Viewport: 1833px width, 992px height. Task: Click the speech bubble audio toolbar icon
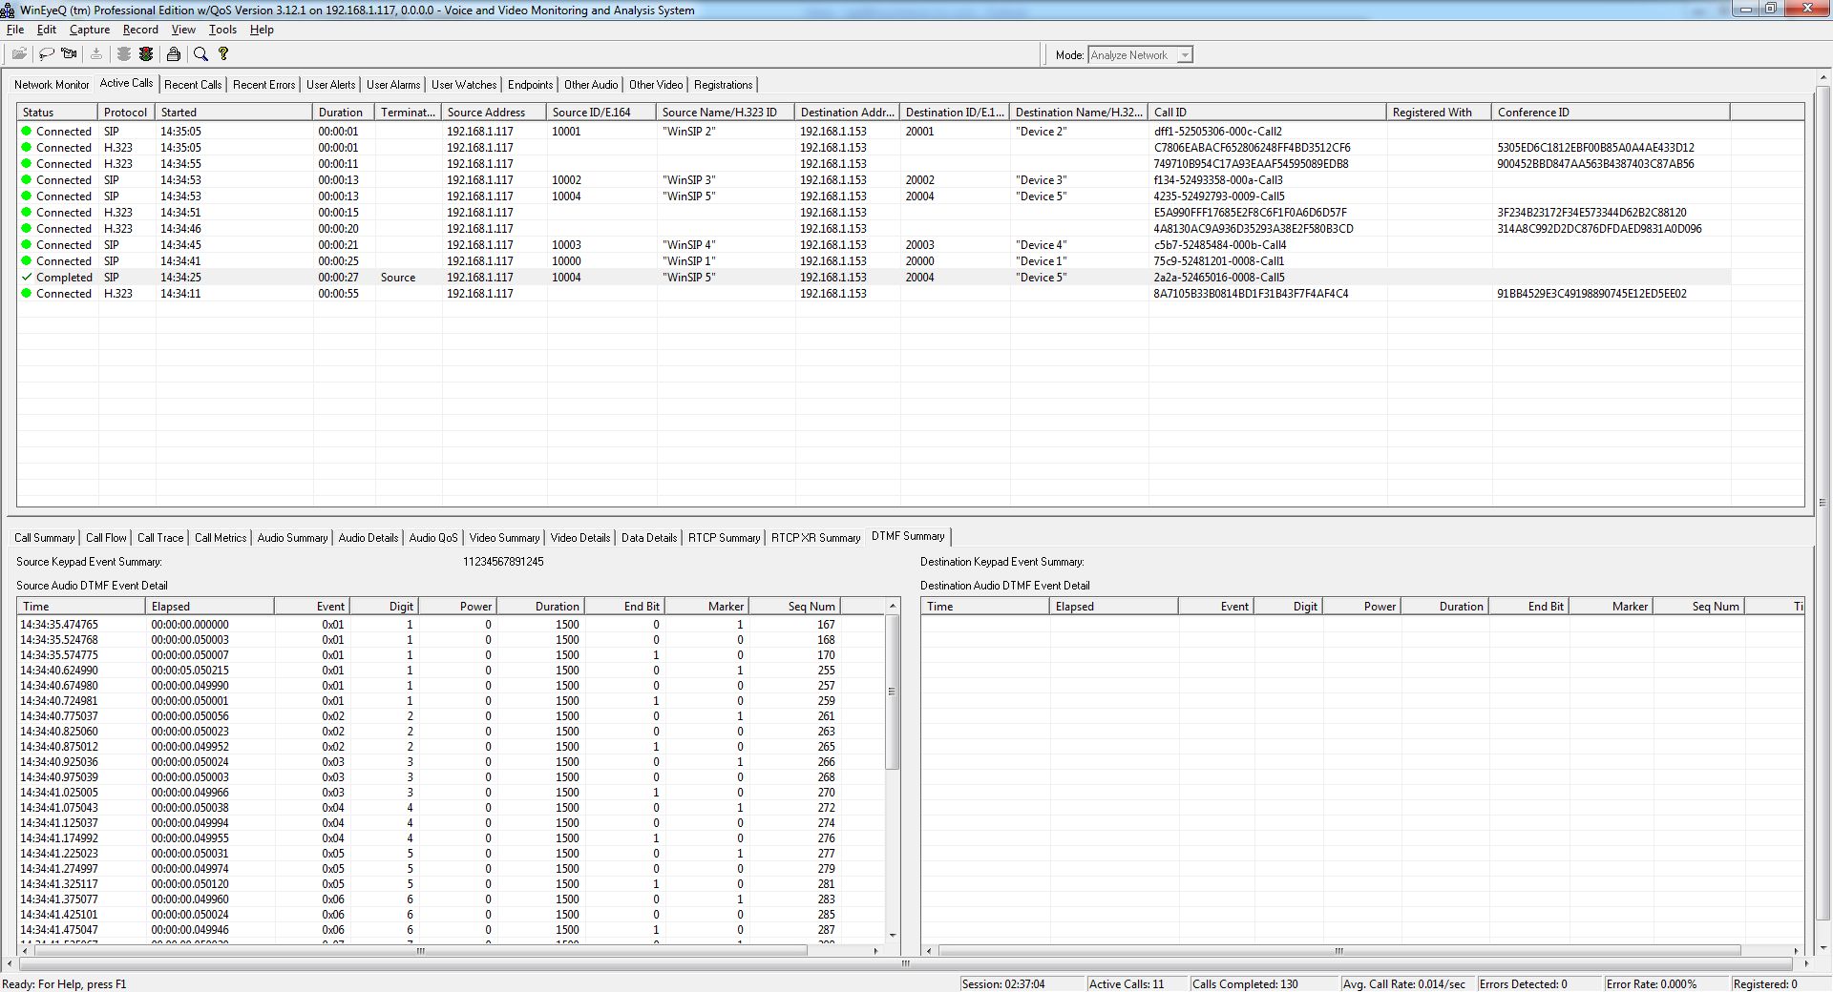coord(46,54)
